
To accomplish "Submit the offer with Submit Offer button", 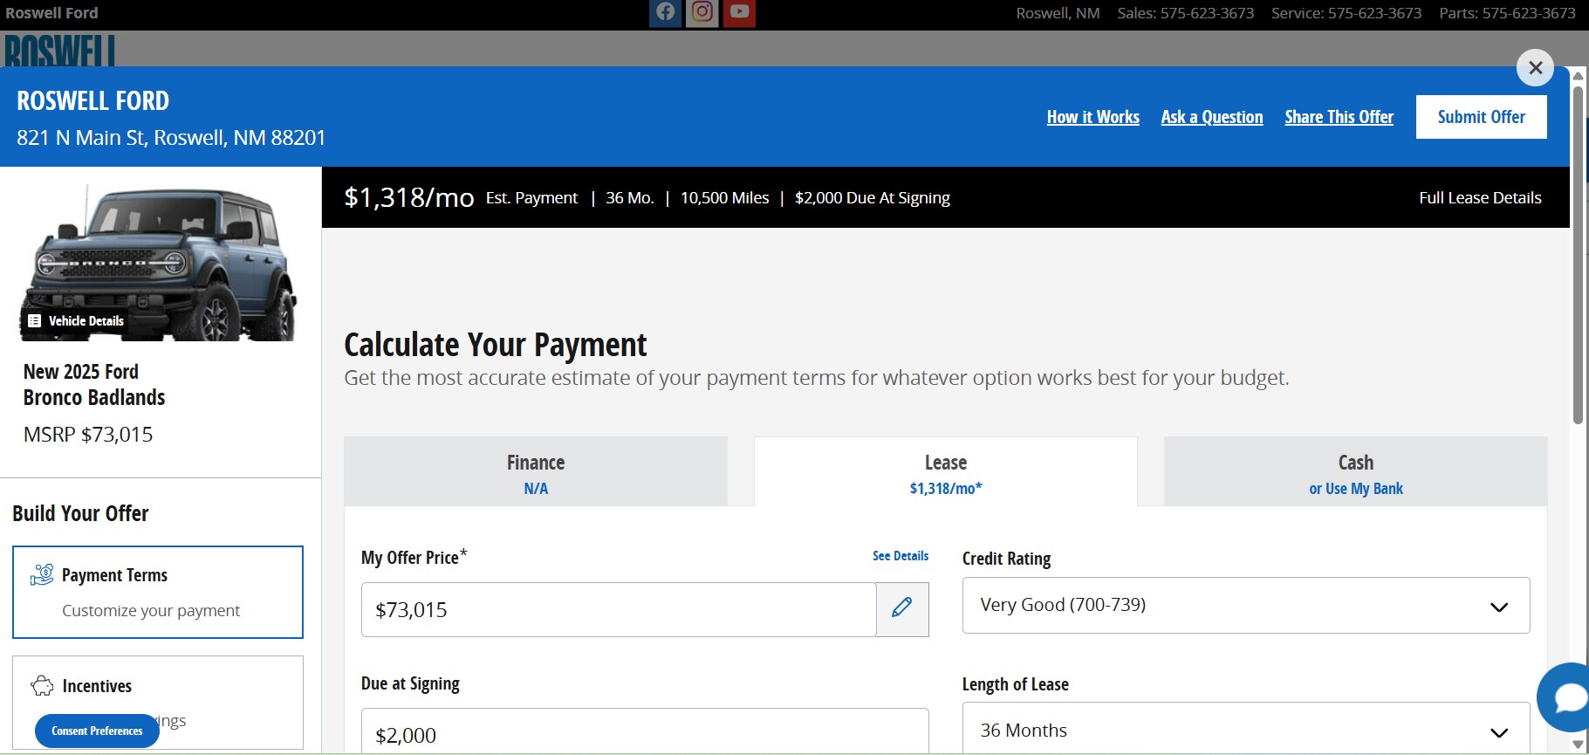I will coord(1482,117).
